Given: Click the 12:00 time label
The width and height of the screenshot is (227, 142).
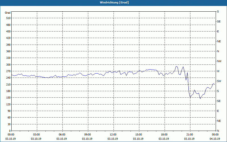Looking at the screenshot, I should point(113,135).
